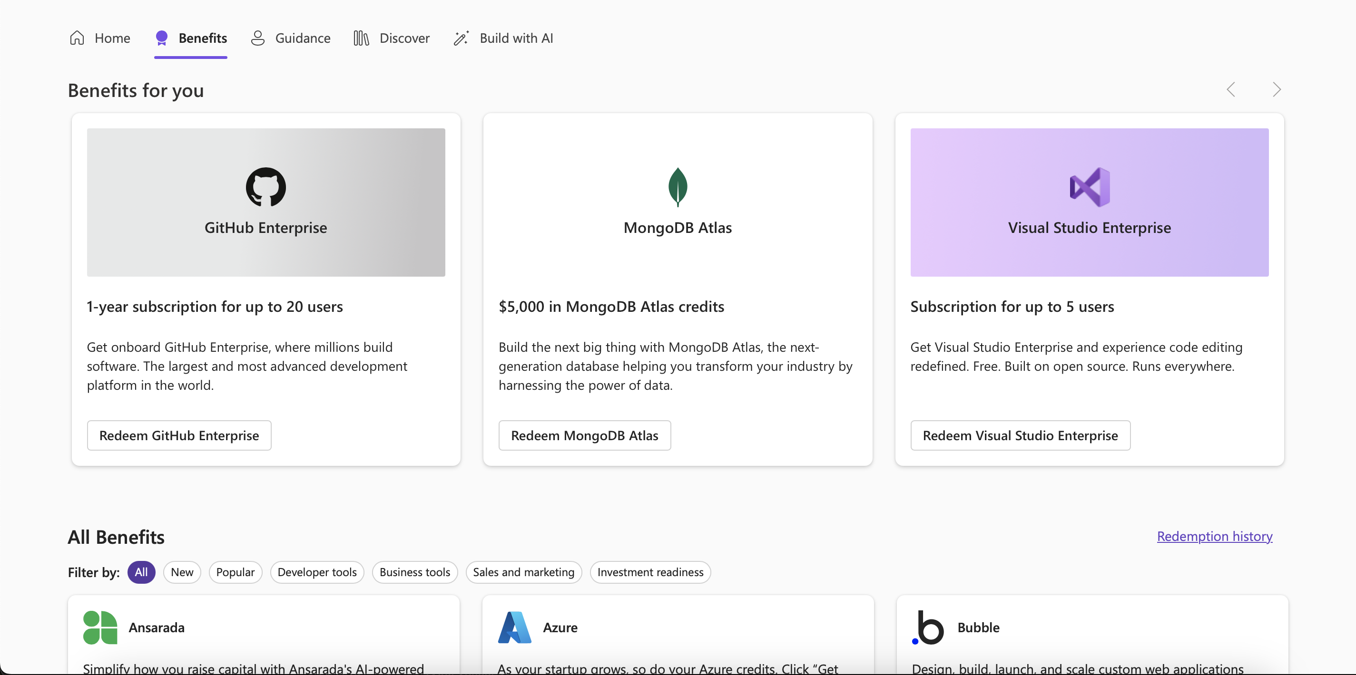Click the Home house icon
Image resolution: width=1356 pixels, height=675 pixels.
77,38
